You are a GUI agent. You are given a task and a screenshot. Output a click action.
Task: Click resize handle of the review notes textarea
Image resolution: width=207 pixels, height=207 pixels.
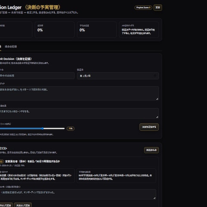154,198
